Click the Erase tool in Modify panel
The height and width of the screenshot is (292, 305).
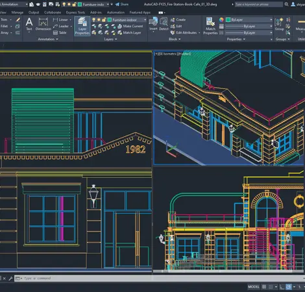(x=18, y=20)
